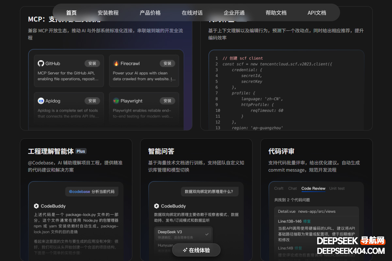Viewport: 392px width, 261px height.
Task: Install the GitHub MCP server
Action: [92, 64]
